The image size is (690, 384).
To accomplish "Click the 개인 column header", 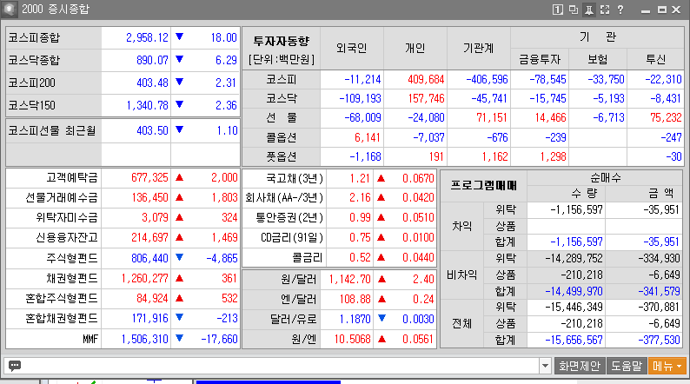I will pos(415,48).
